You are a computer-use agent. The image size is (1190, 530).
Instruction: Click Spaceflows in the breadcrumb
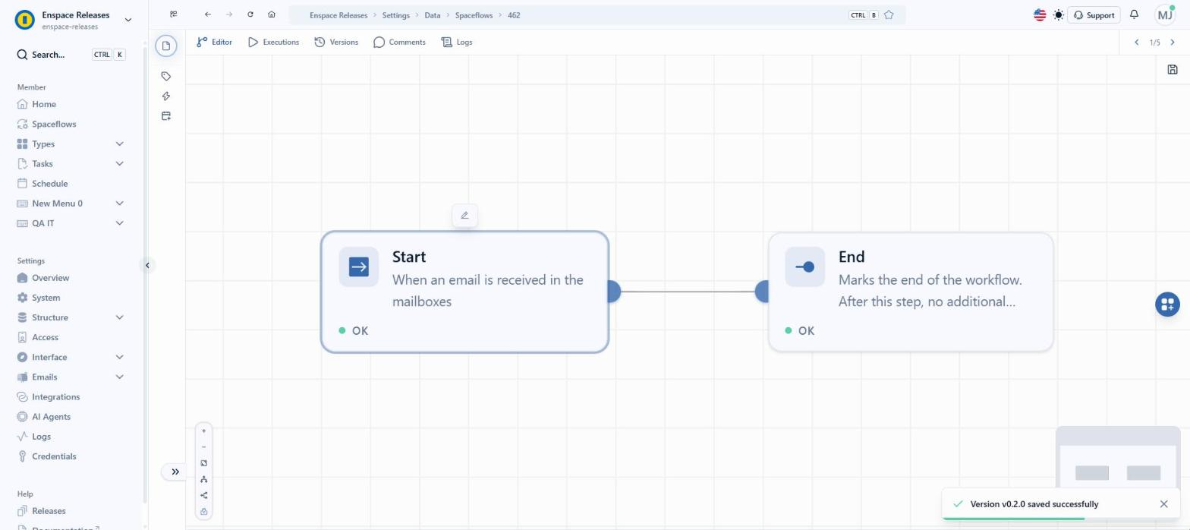coord(474,15)
